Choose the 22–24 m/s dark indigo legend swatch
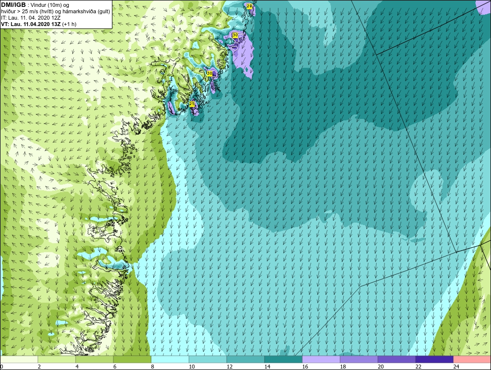The height and width of the screenshot is (370, 491). pos(435,359)
